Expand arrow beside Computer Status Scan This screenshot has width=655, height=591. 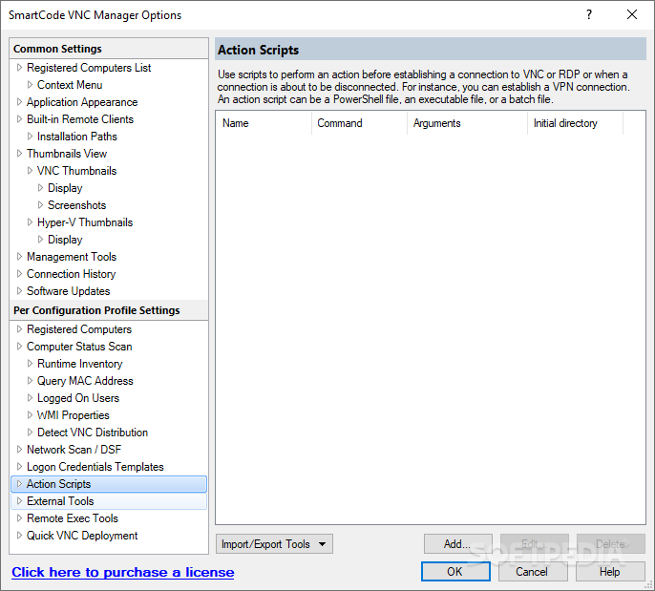pos(19,346)
